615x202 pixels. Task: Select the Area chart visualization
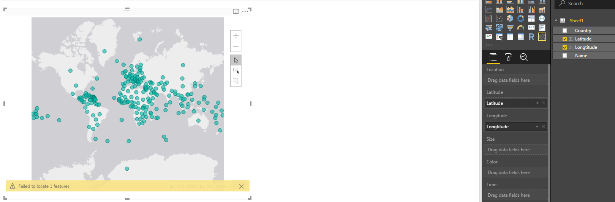[500, 9]
